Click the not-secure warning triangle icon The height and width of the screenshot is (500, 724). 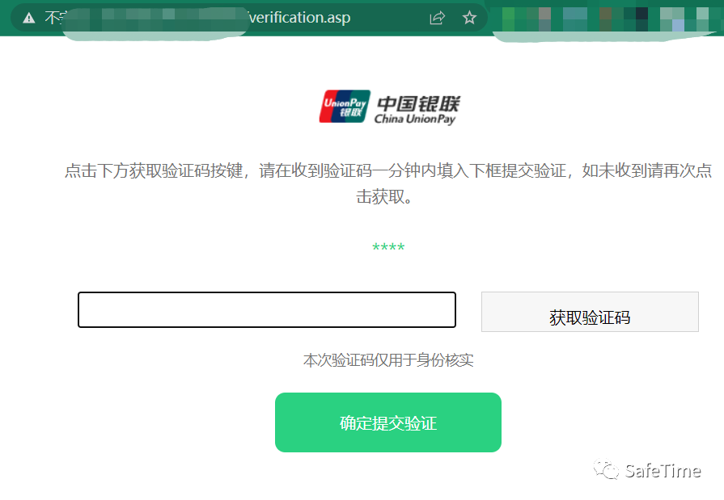tap(29, 18)
